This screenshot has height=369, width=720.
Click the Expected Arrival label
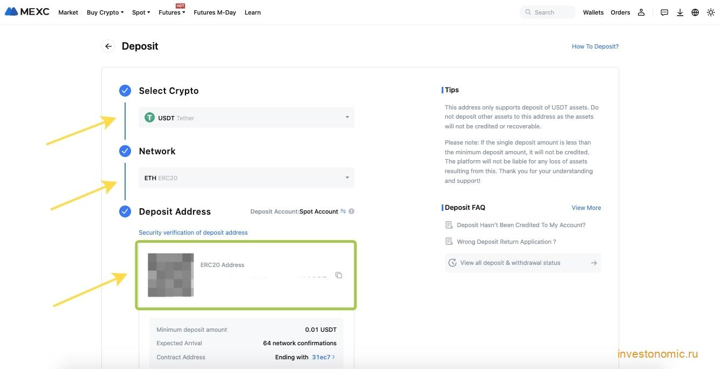[x=179, y=343]
